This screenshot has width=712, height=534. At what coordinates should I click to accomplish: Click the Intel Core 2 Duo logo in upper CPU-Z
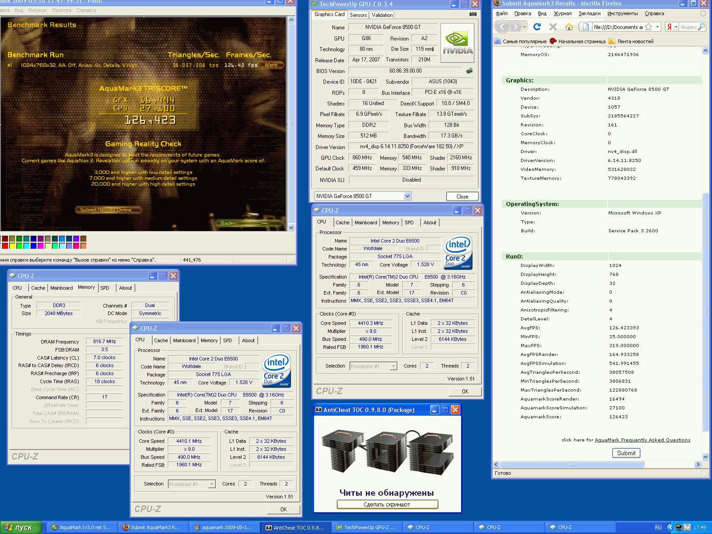pos(458,252)
